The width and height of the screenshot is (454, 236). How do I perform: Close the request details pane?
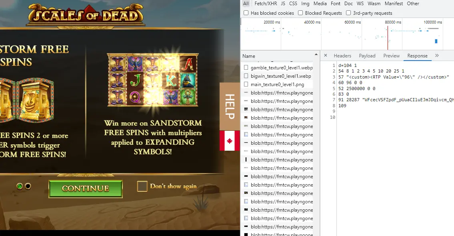(x=326, y=55)
